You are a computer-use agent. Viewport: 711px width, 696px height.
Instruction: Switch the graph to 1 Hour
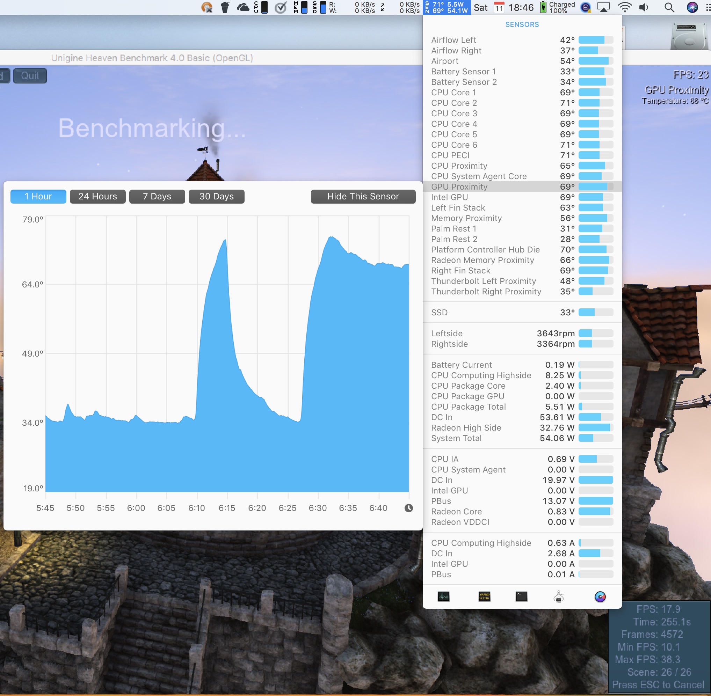tap(38, 196)
